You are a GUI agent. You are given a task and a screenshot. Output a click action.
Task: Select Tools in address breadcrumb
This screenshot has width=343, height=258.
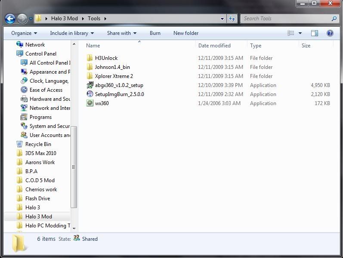(94, 19)
